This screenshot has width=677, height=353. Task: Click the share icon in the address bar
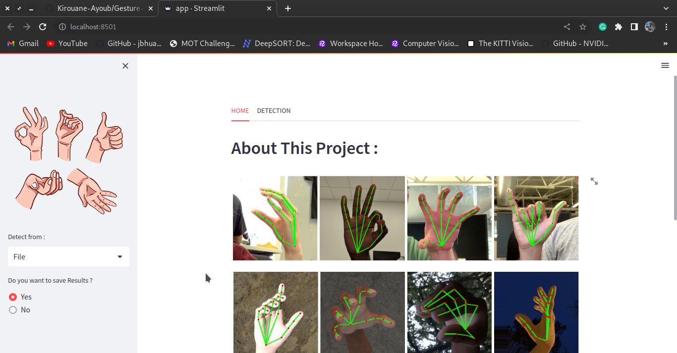tap(566, 27)
